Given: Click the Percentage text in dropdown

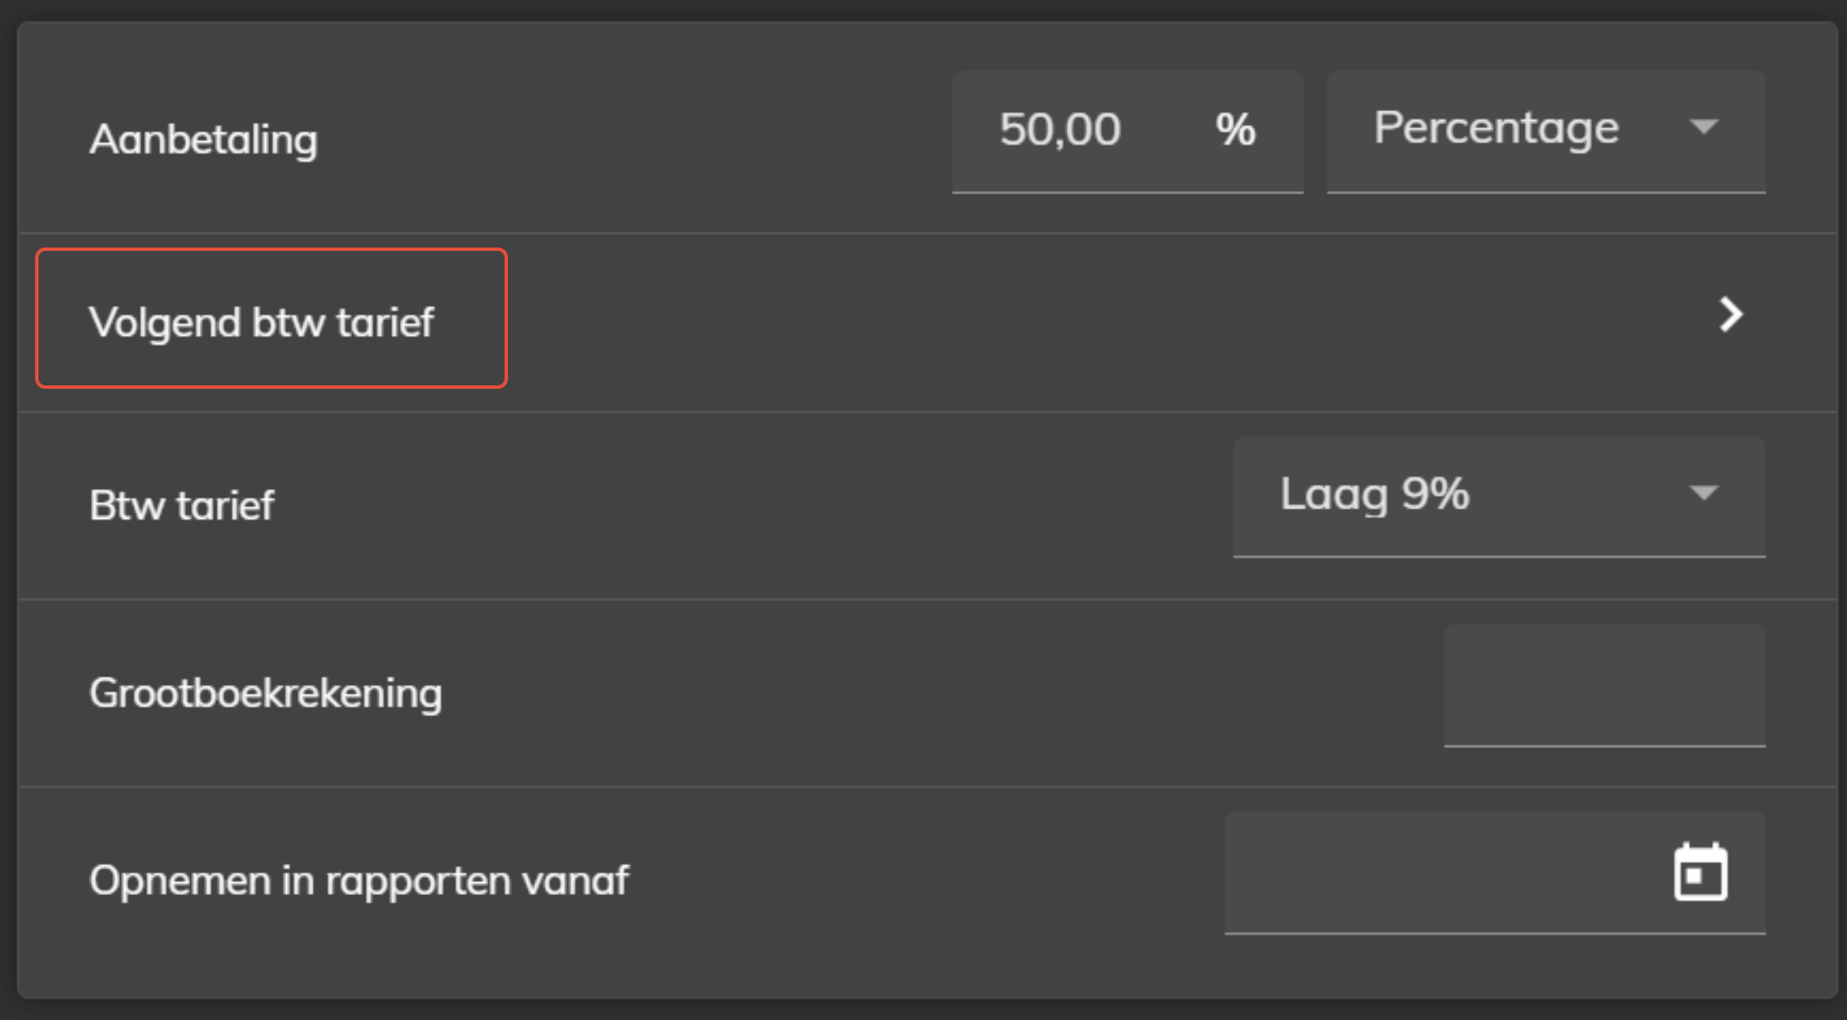Looking at the screenshot, I should tap(1496, 128).
